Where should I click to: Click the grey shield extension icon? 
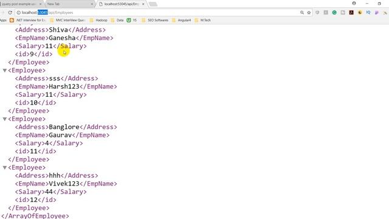click(x=317, y=12)
